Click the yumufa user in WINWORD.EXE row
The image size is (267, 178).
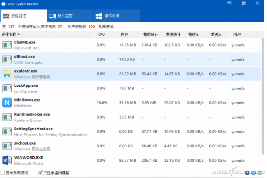coord(238,161)
